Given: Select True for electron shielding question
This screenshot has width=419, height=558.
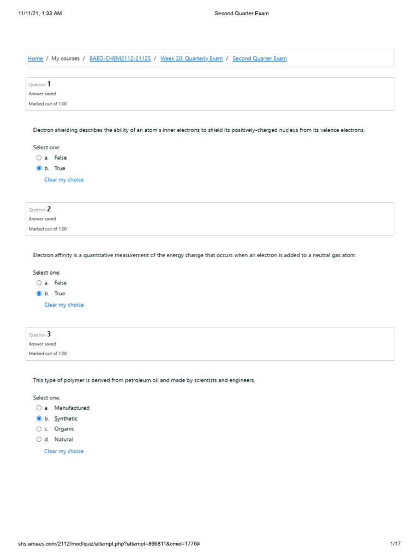Looking at the screenshot, I should pyautogui.click(x=39, y=168).
